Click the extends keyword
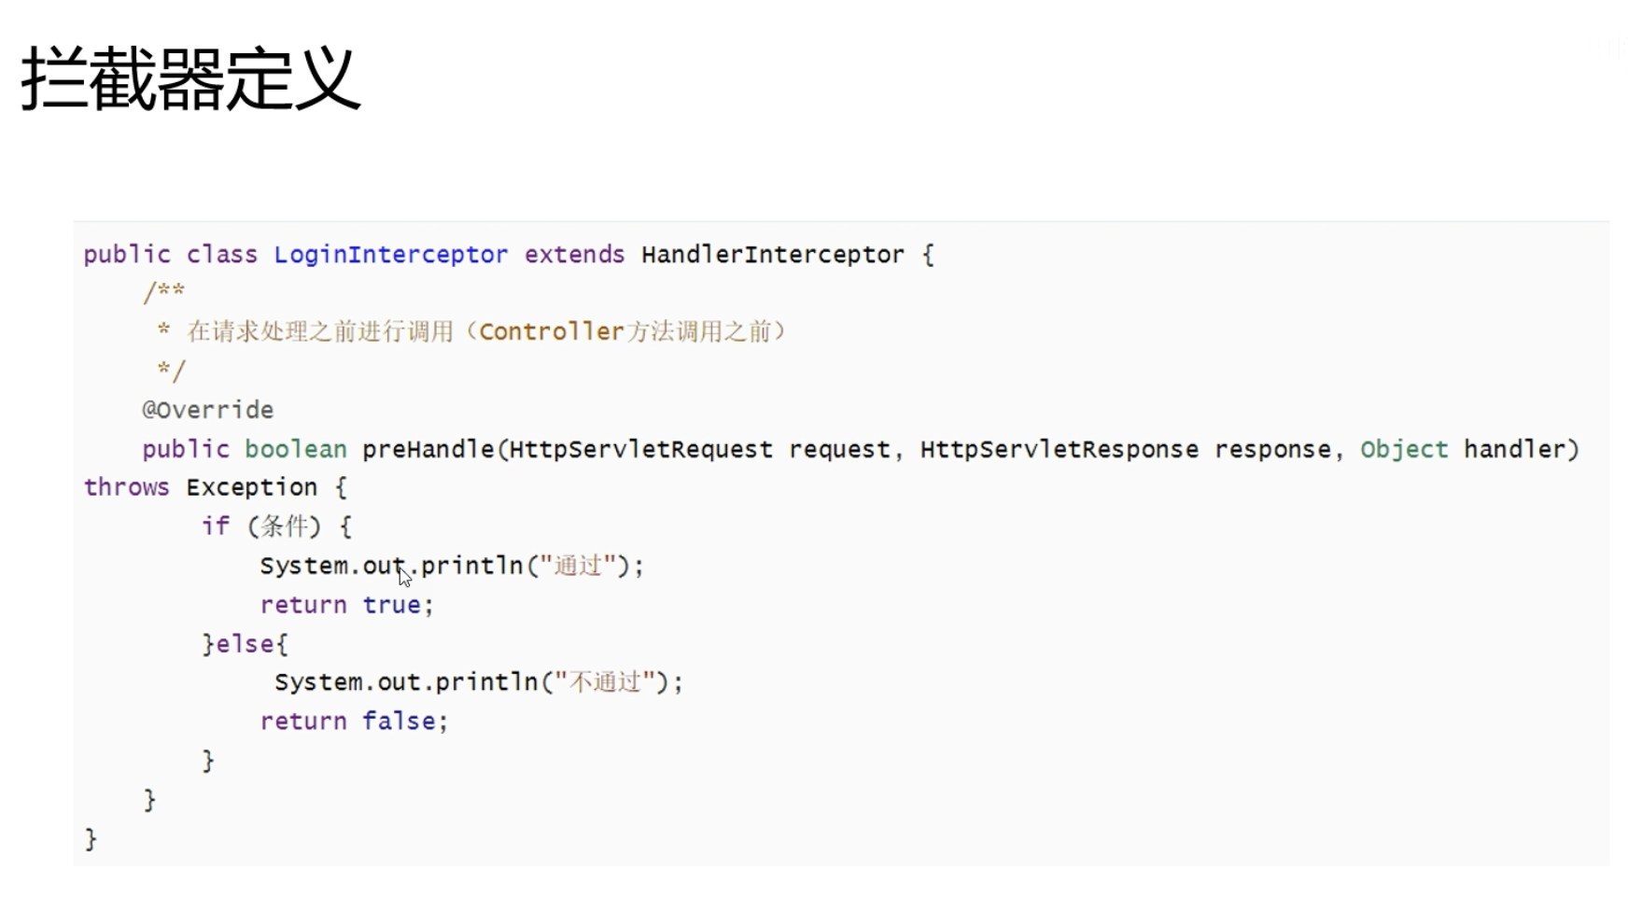Viewport: 1628px width, 911px height. tap(574, 255)
